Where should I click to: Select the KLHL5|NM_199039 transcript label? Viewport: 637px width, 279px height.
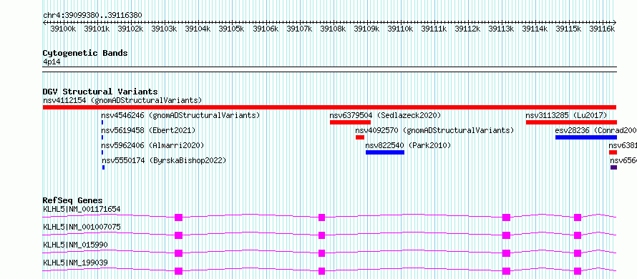click(76, 263)
